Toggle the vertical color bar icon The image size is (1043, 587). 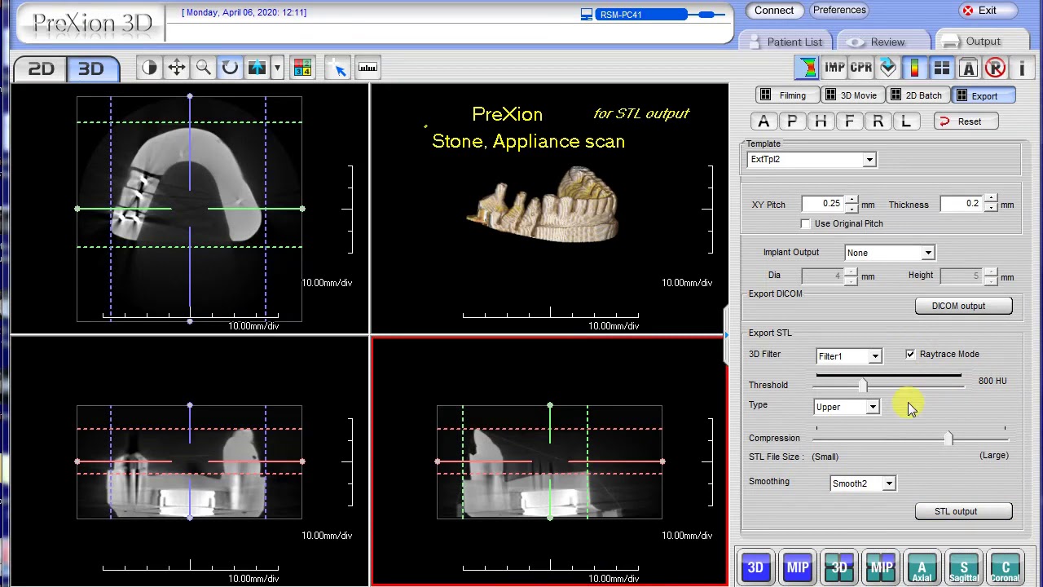tap(914, 68)
